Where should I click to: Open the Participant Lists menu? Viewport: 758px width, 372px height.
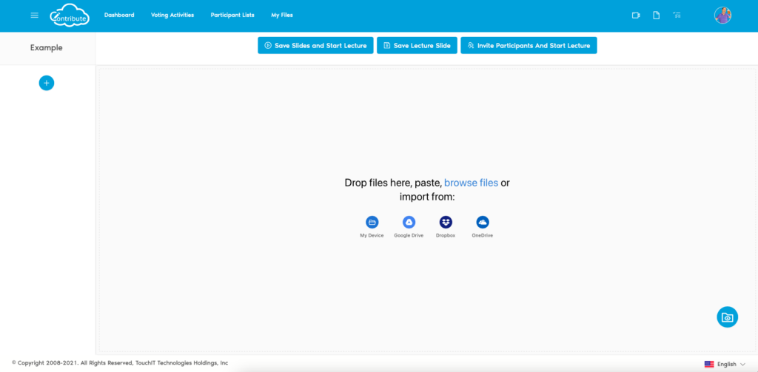click(x=232, y=15)
